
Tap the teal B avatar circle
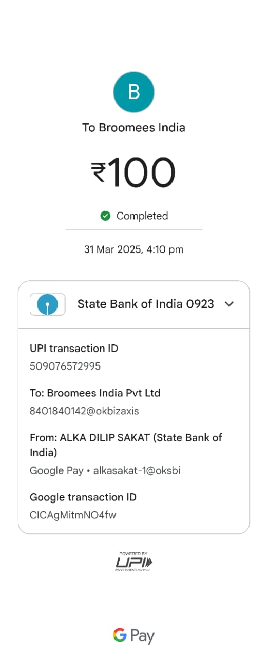point(133,92)
